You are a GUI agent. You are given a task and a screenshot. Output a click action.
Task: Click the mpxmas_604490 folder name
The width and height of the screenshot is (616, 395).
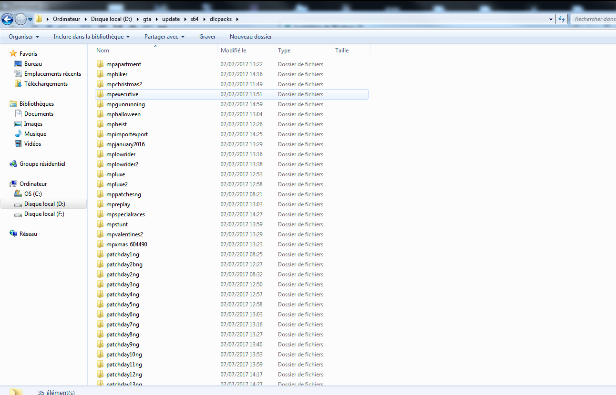(127, 244)
